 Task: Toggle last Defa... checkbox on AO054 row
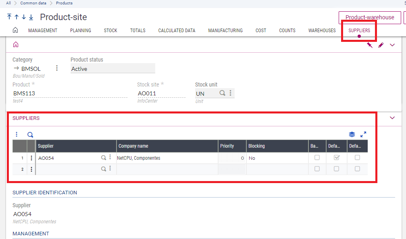(357, 157)
